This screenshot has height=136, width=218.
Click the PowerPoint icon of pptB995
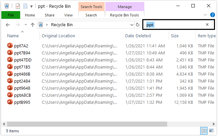click(10, 102)
